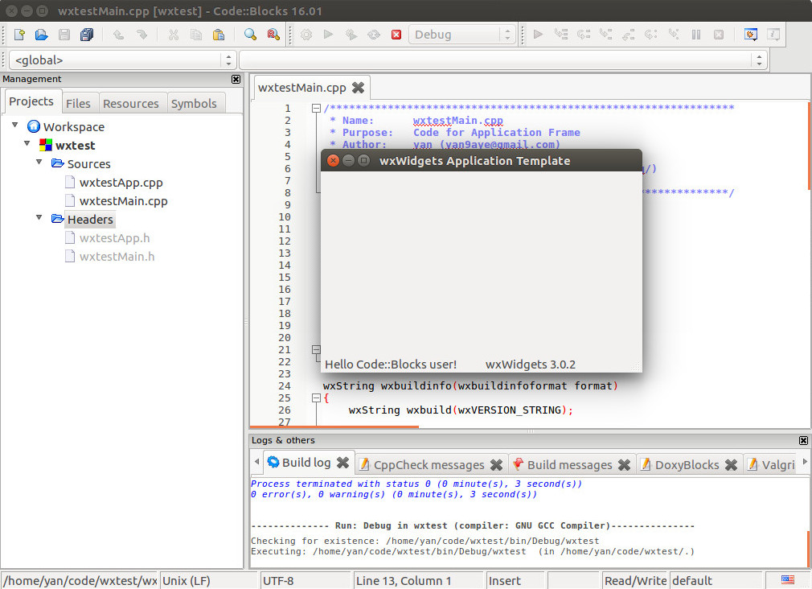
Task: Close the CppCheck messages tab
Action: point(497,465)
